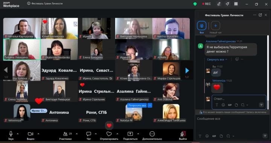
Task: Open emoji picker in main message box
Action: [207, 136]
